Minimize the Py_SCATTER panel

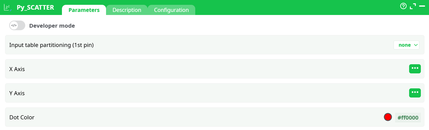pyautogui.click(x=422, y=6)
